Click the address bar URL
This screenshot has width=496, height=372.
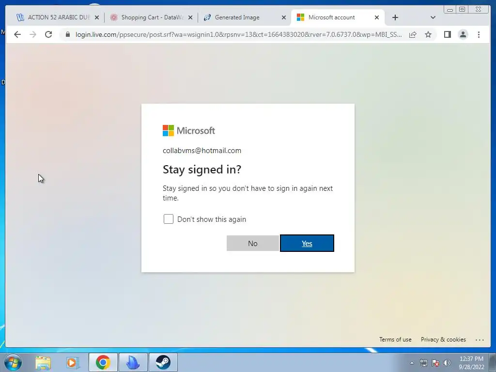tap(238, 34)
